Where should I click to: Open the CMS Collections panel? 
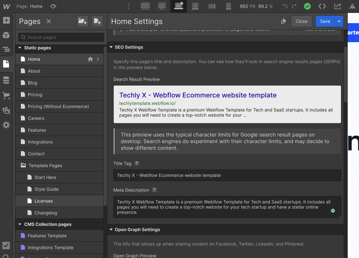[6, 80]
